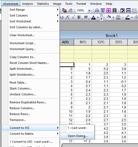
Task: Select Transpose... from Worksheet menu
Action: tap(18, 120)
